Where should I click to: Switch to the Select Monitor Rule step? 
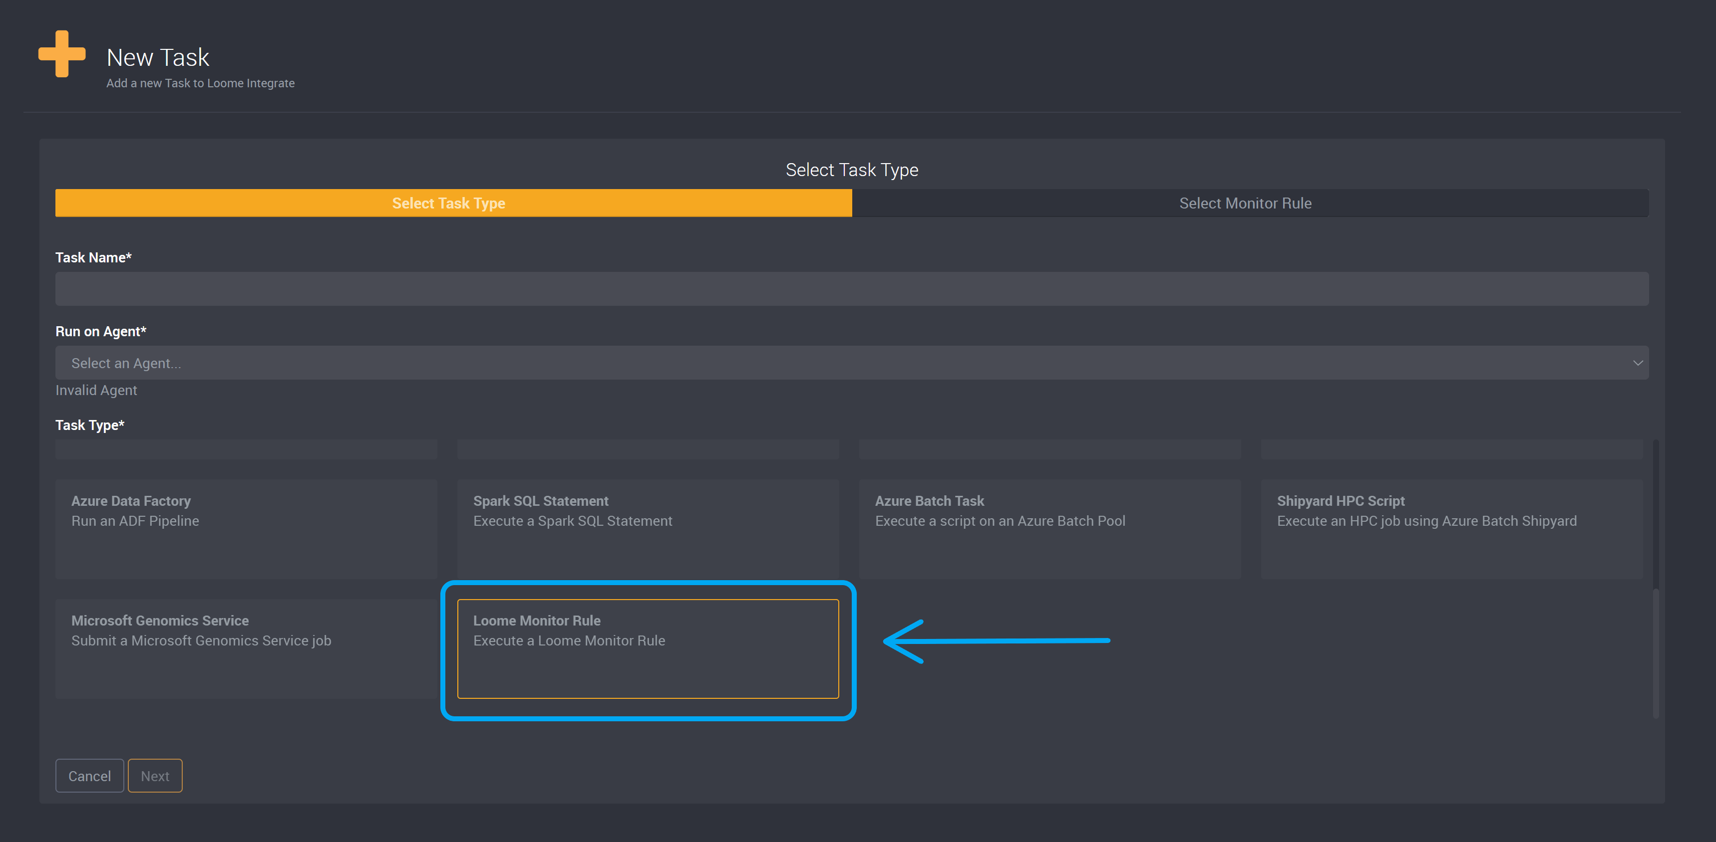click(1244, 203)
